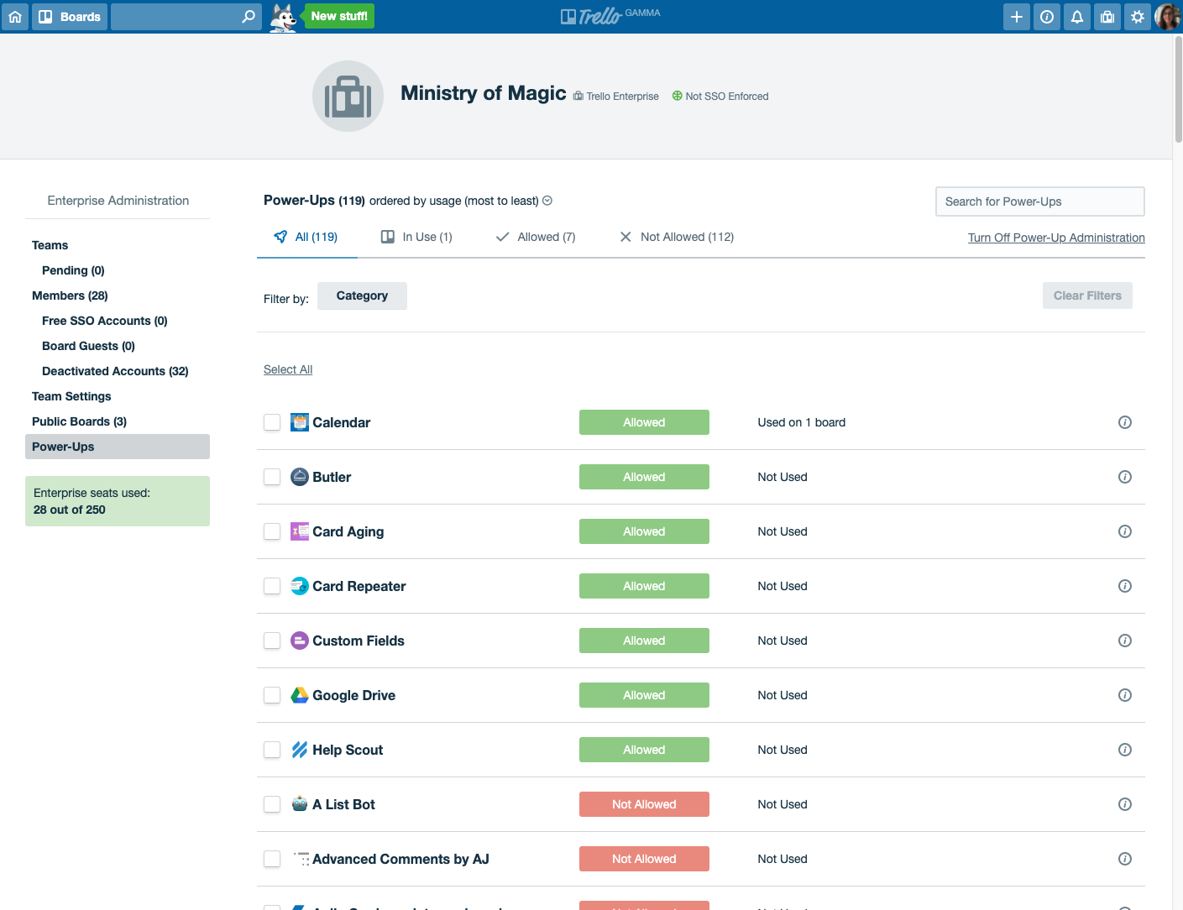
Task: Open Public Boards (3) in sidebar
Action: pyautogui.click(x=79, y=421)
